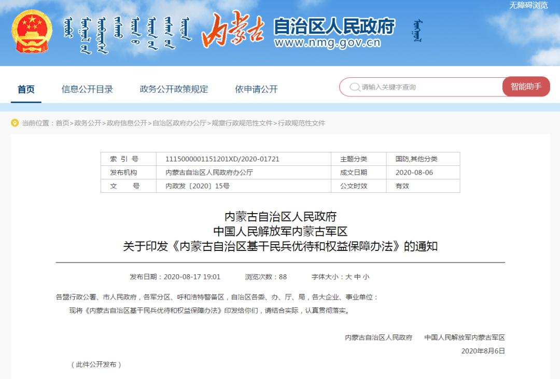Image resolution: width=560 pixels, height=379 pixels.
Task: Select the 小 small font size option
Action: click(365, 276)
